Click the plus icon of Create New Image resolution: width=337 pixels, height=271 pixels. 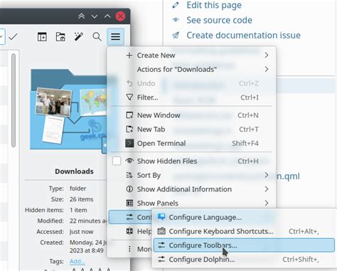(x=129, y=55)
